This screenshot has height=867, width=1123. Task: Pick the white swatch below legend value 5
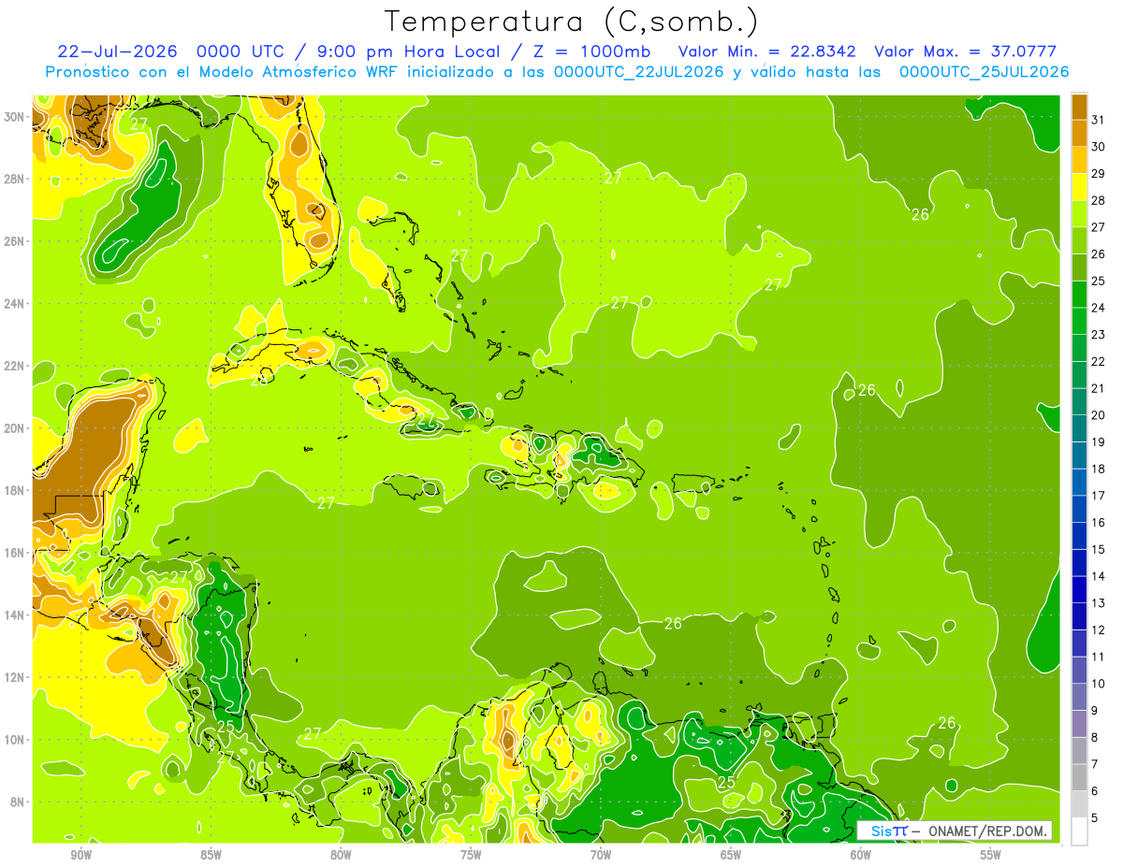pos(1079,831)
